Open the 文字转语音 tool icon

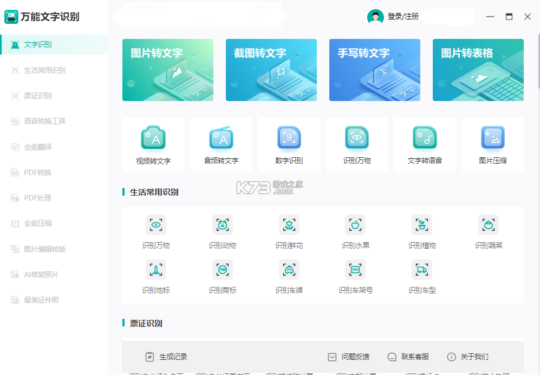click(x=425, y=138)
